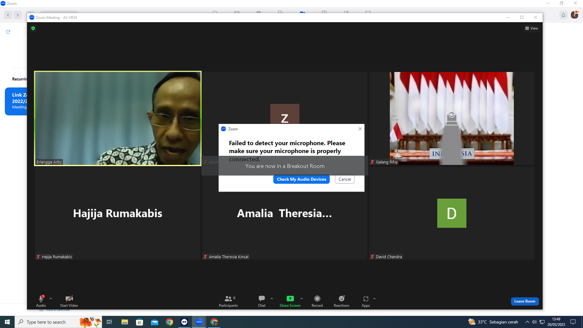
Task: Expand the Apps options caret
Action: coord(374,299)
